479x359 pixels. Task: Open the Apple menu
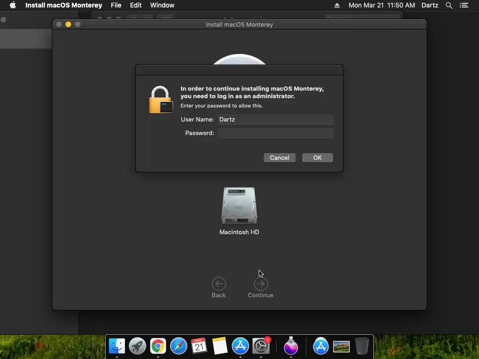click(13, 5)
